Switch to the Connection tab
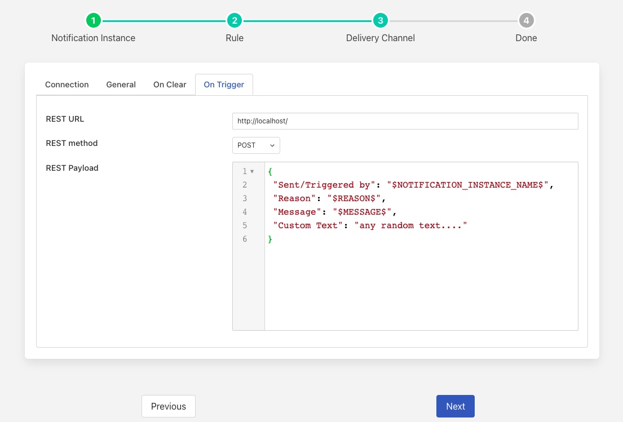Viewport: 623px width, 422px height. point(67,85)
